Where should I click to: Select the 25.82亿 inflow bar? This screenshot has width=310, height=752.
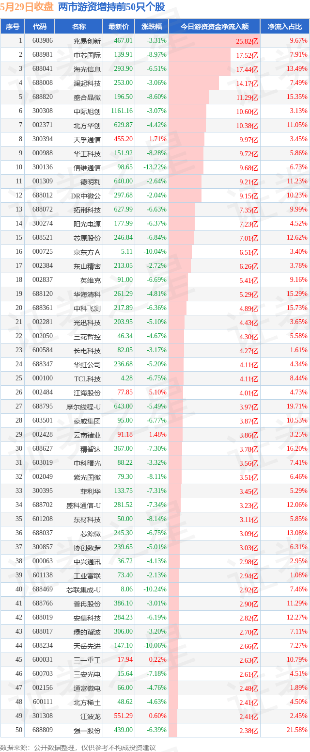tap(215, 41)
